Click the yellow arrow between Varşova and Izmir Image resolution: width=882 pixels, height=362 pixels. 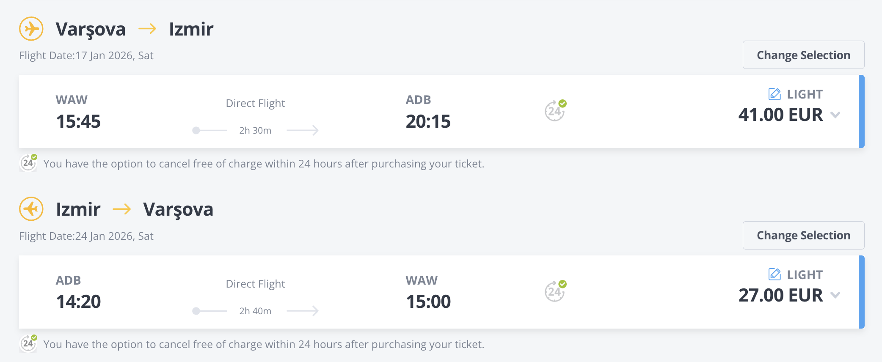147,29
